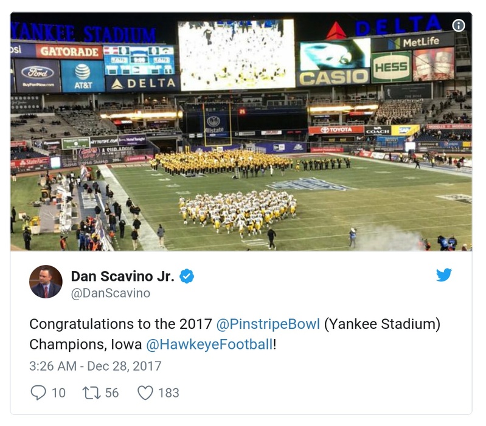Click the Twitter bird logo
The height and width of the screenshot is (426, 486).
pos(444,275)
